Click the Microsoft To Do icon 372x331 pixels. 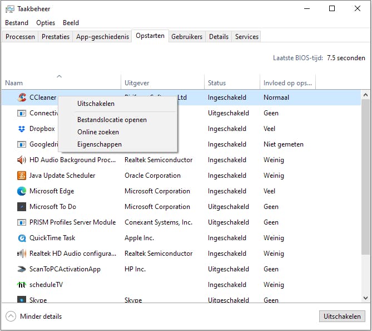22,207
